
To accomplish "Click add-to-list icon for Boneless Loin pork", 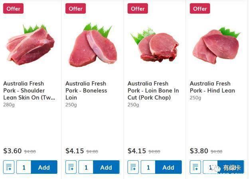I will click(71, 167).
